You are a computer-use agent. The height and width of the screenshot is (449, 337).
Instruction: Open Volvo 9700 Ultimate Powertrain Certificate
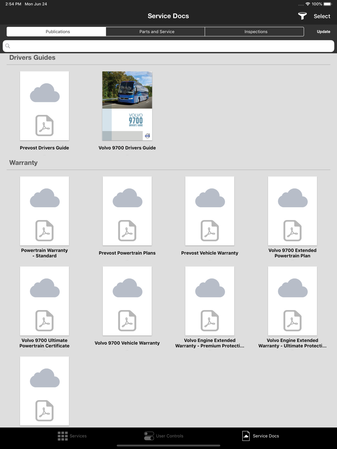coord(44,301)
